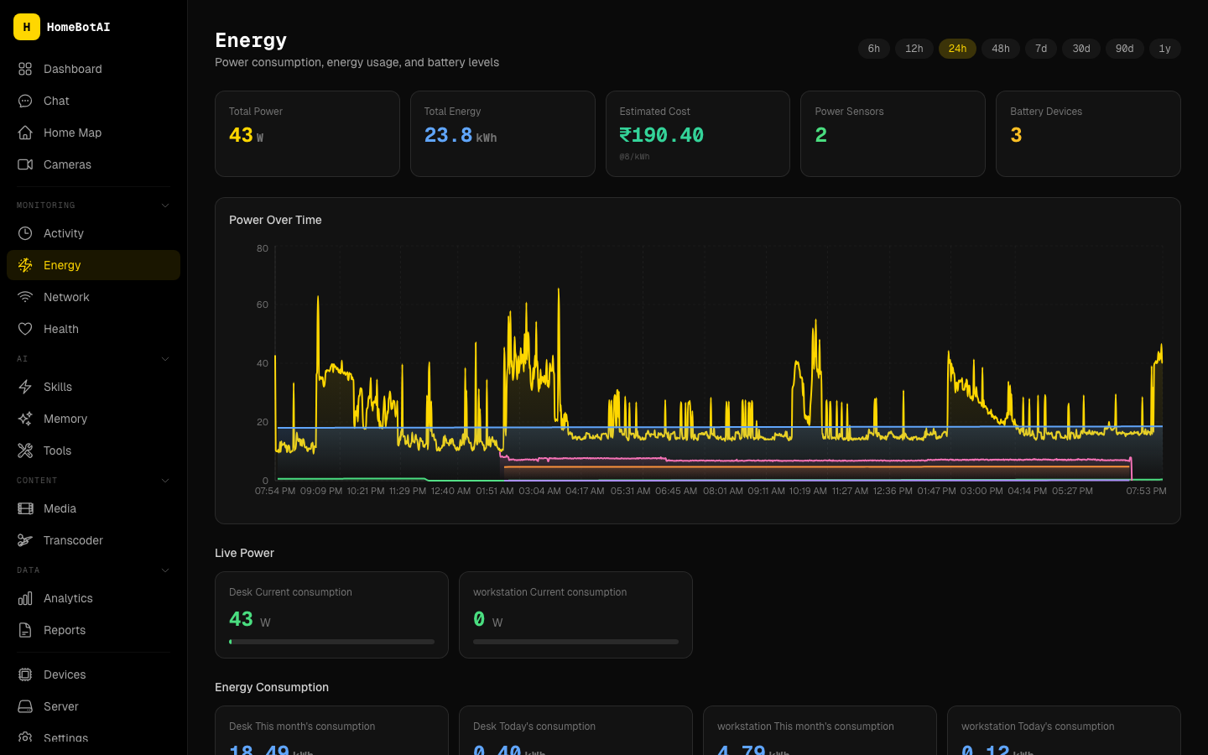Collapse the Content section chevron
Viewport: 1208px width, 755px height.
[165, 481]
